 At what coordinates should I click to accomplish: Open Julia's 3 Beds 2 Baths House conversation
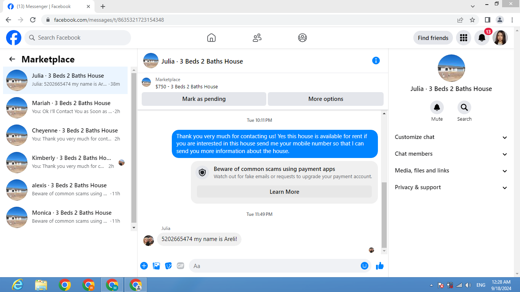click(x=65, y=80)
